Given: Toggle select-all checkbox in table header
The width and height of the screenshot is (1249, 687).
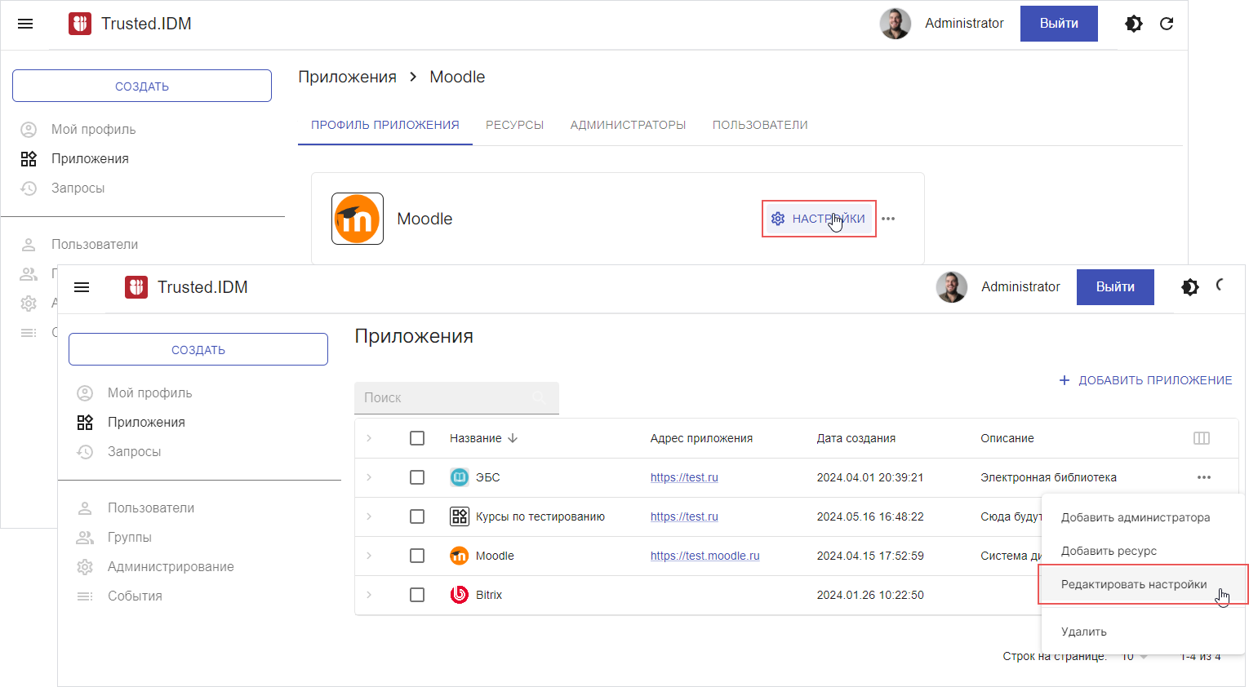Looking at the screenshot, I should [x=417, y=438].
